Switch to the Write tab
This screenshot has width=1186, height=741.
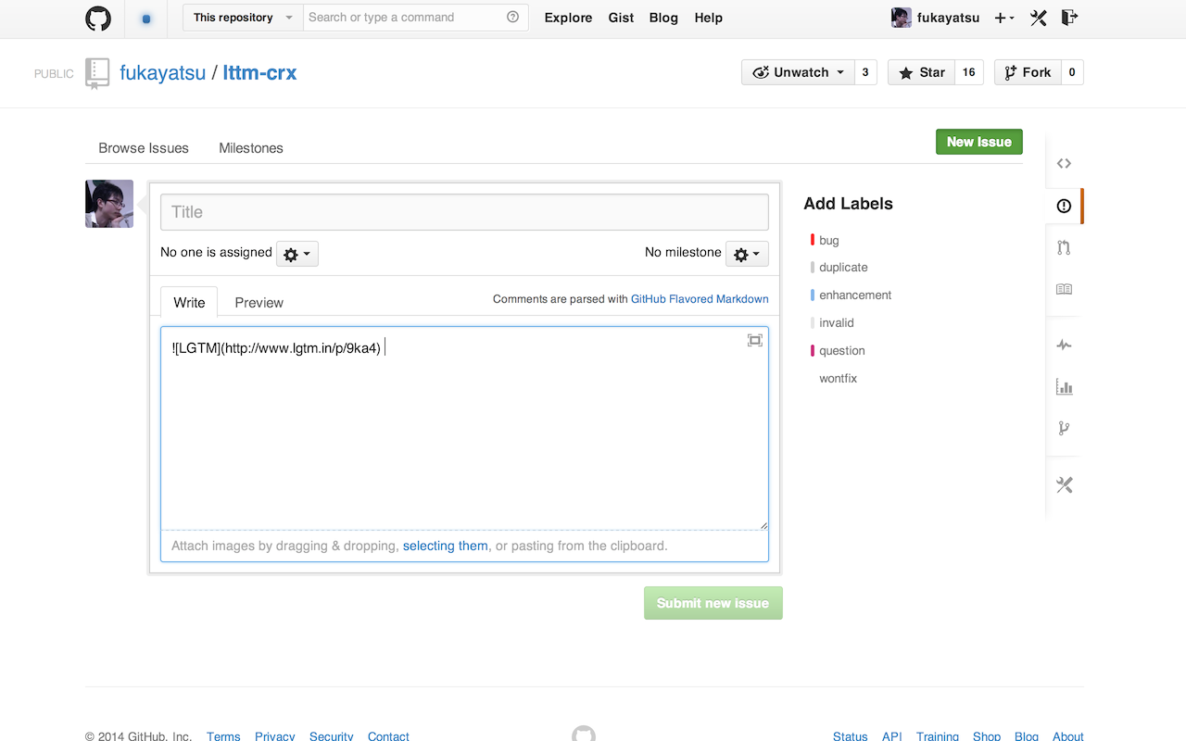tap(189, 302)
